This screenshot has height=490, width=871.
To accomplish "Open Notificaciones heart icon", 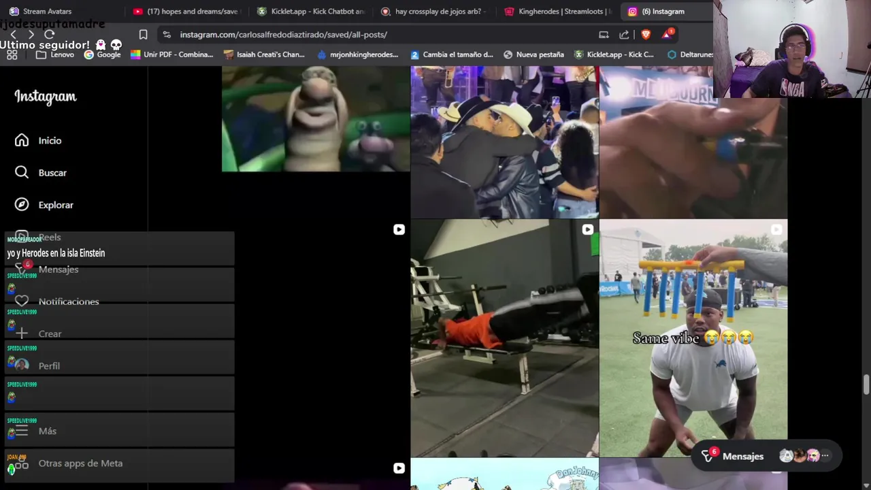I will pos(22,301).
